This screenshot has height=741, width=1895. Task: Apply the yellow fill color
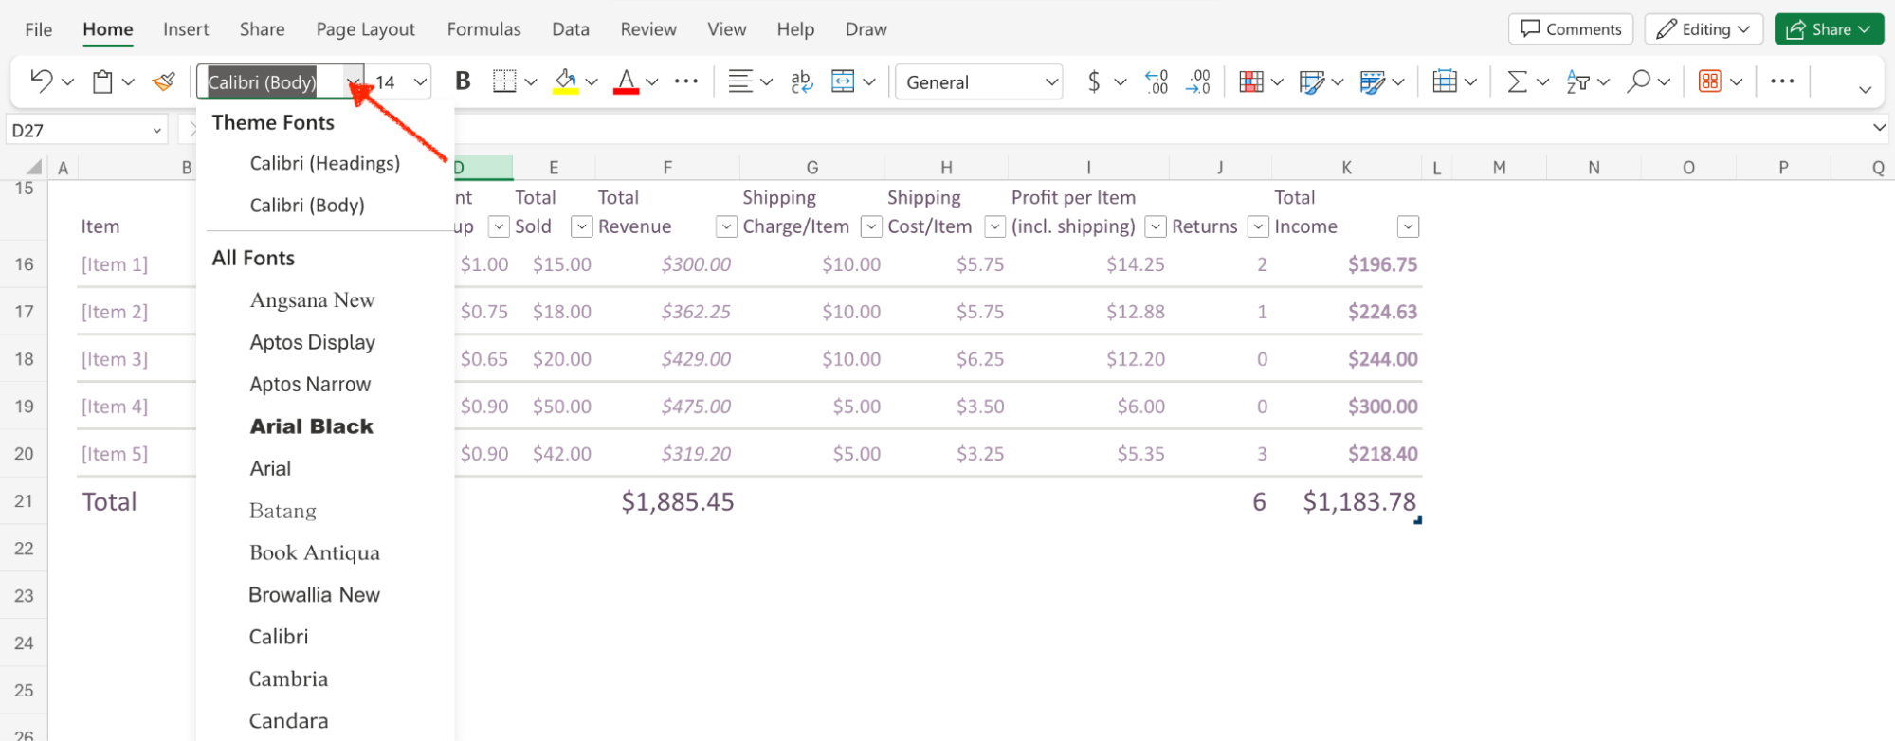(x=566, y=81)
